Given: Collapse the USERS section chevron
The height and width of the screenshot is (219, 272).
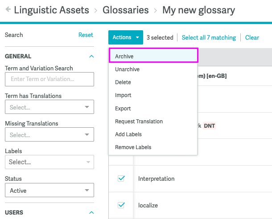Looking at the screenshot, I should coord(91,212).
